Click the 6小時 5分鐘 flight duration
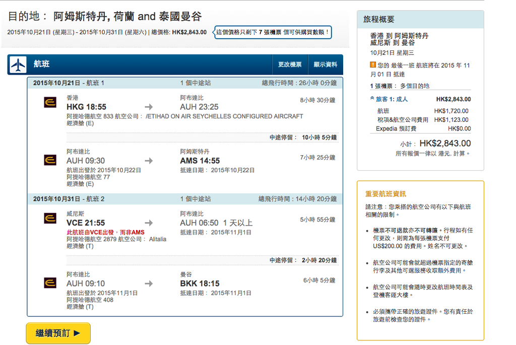Image resolution: width=516 pixels, height=345 pixels. (x=319, y=280)
